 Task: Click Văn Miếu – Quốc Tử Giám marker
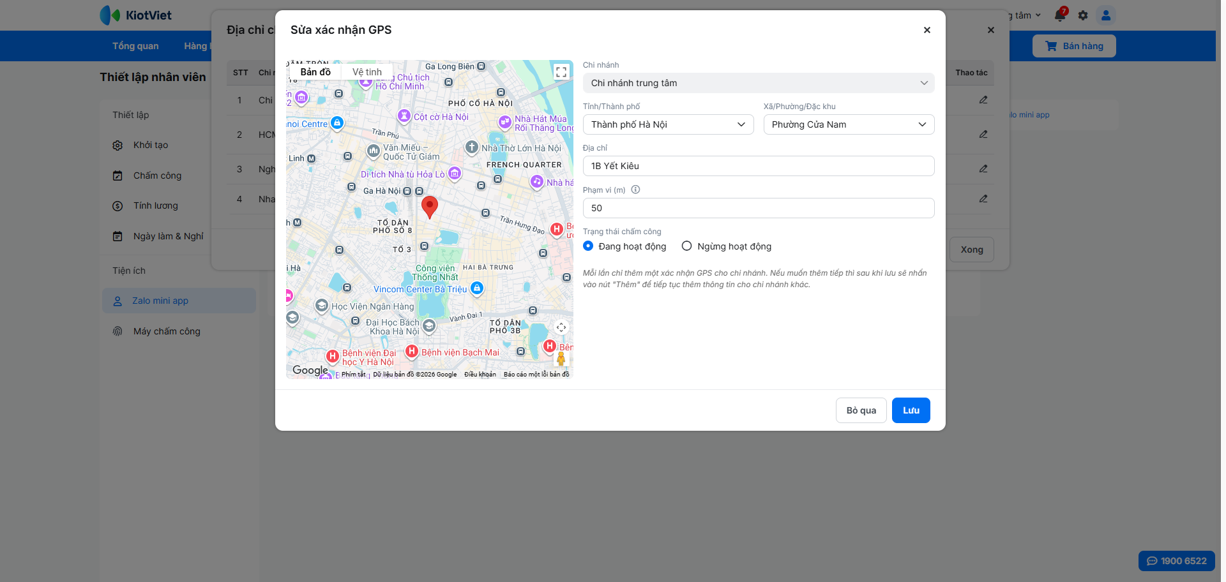click(x=374, y=151)
